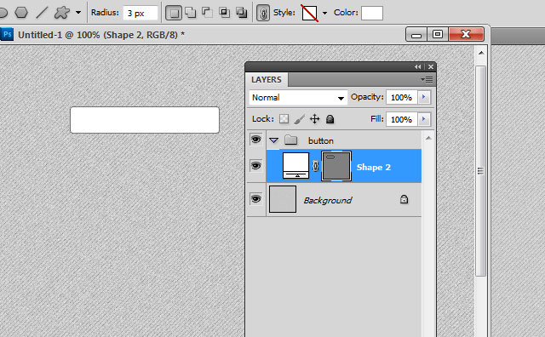
Task: Choose Subtract from shape area mode
Action: click(x=207, y=13)
